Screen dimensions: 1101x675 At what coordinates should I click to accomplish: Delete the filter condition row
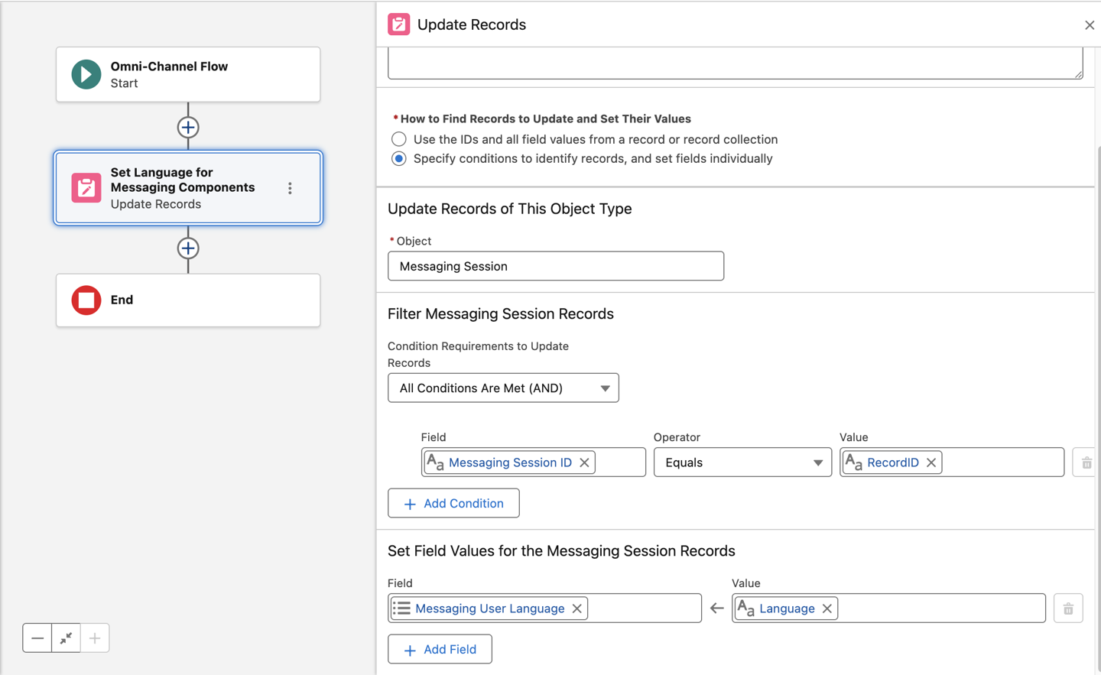pos(1086,462)
